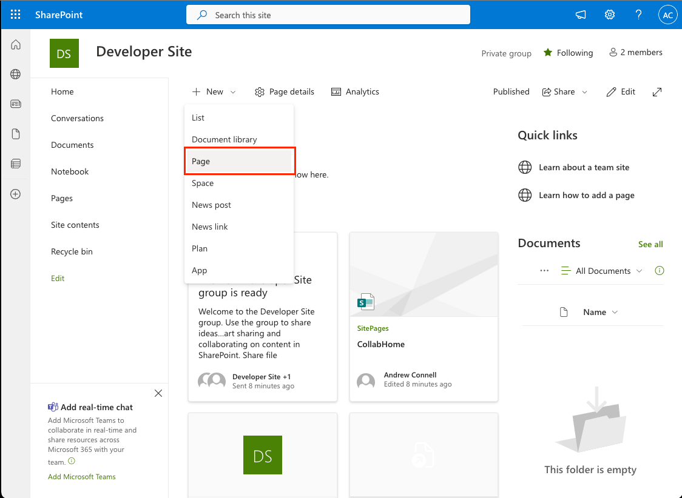Choose Space in the New menu
682x498 pixels.
click(x=239, y=183)
